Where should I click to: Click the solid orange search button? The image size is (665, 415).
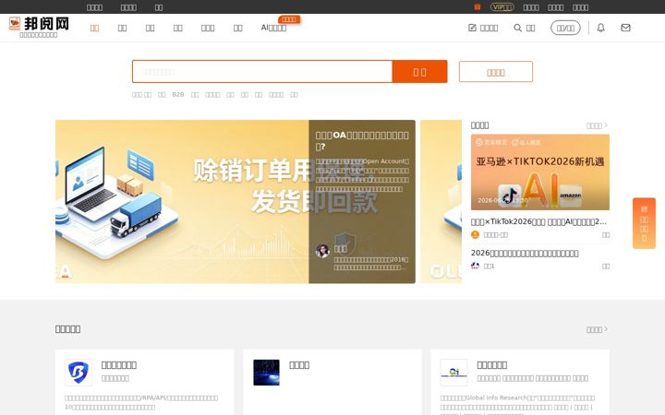click(419, 72)
